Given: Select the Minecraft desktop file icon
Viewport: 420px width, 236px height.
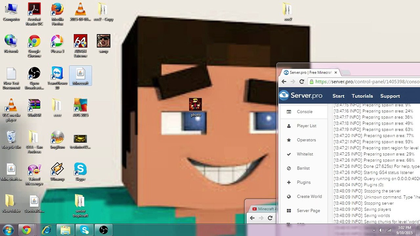Looking at the screenshot, I should 80,76.
